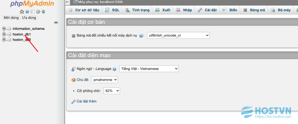
Task: Click help icon beside connection collation label
Action: point(141,36)
